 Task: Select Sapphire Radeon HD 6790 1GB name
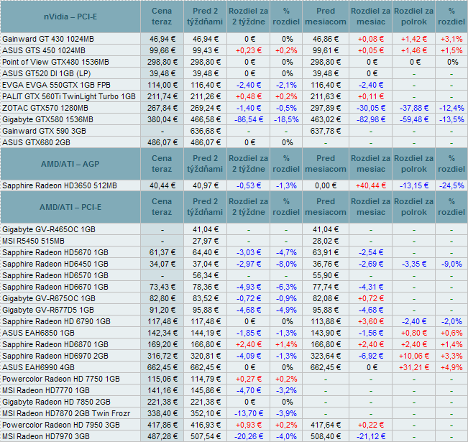pyautogui.click(x=56, y=321)
